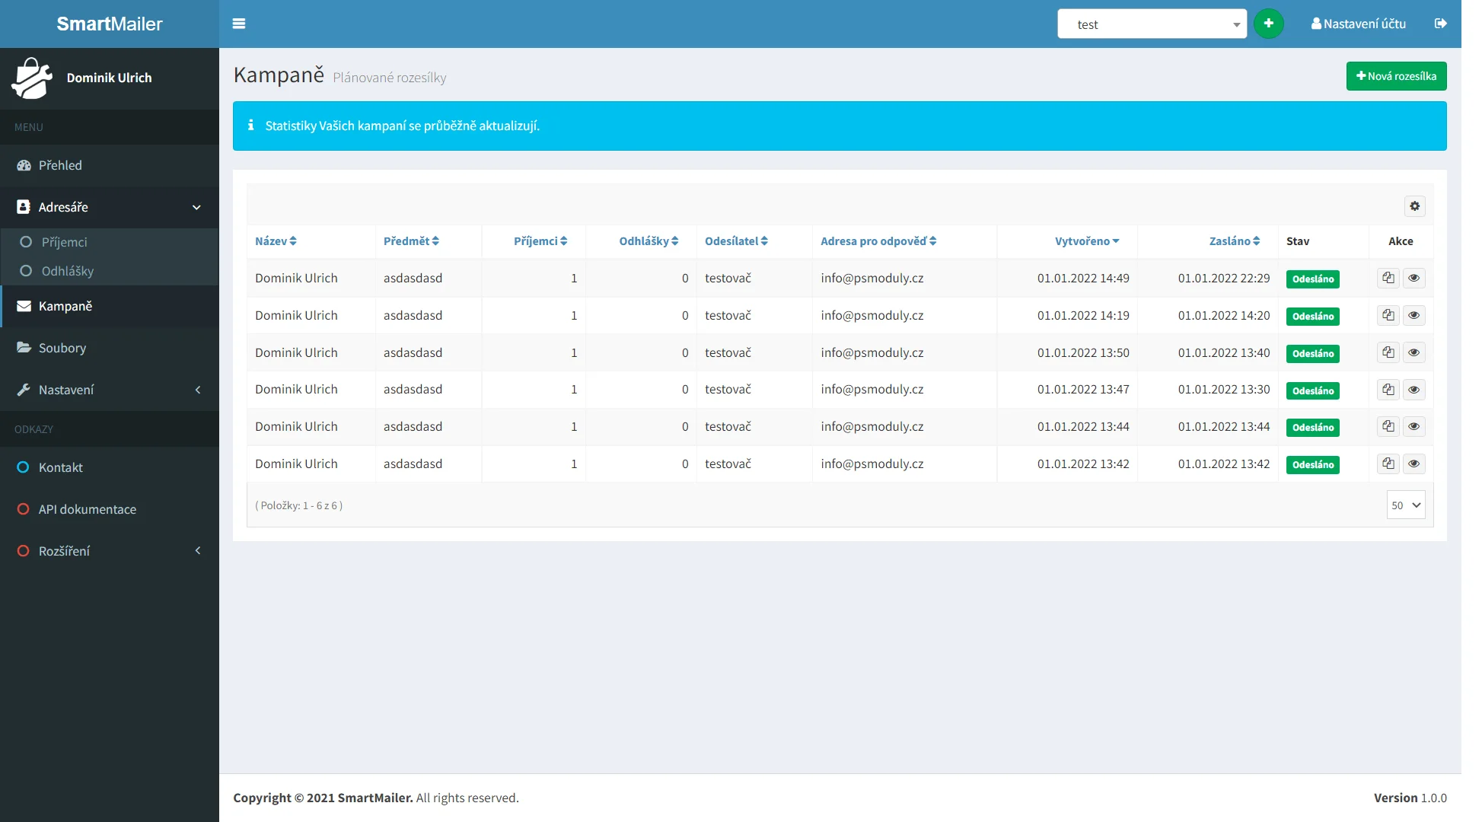Collapse the Adresáře sidebar section
Image resolution: width=1482 pixels, height=822 pixels.
pos(110,207)
